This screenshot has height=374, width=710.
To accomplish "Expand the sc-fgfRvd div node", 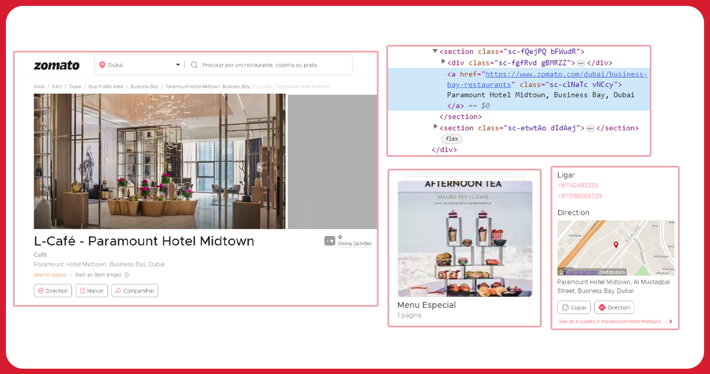I will click(x=444, y=62).
